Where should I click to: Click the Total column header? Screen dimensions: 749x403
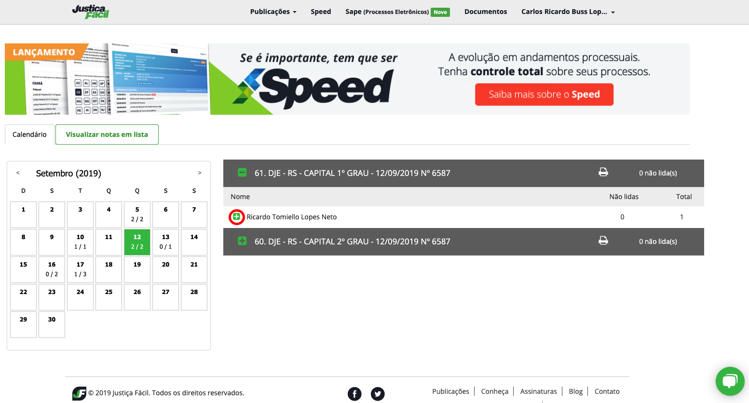click(684, 197)
